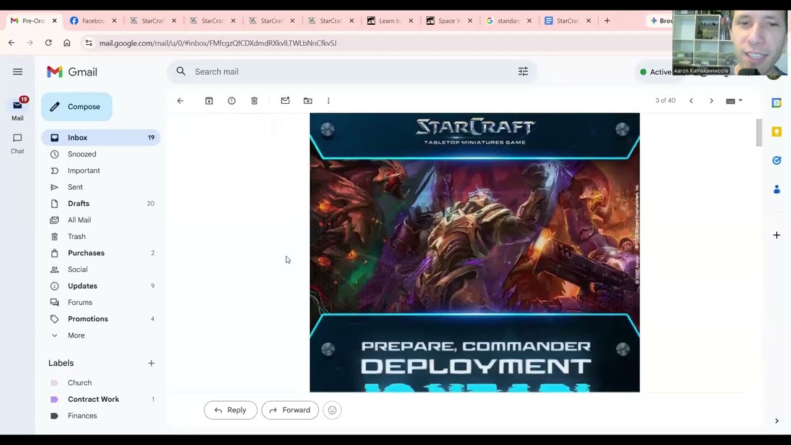Select the Inbox folder
Screen dimensions: 791x445
(101, 138)
